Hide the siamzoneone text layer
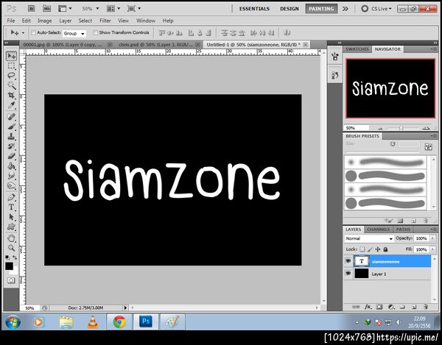The height and width of the screenshot is (345, 442). (348, 261)
